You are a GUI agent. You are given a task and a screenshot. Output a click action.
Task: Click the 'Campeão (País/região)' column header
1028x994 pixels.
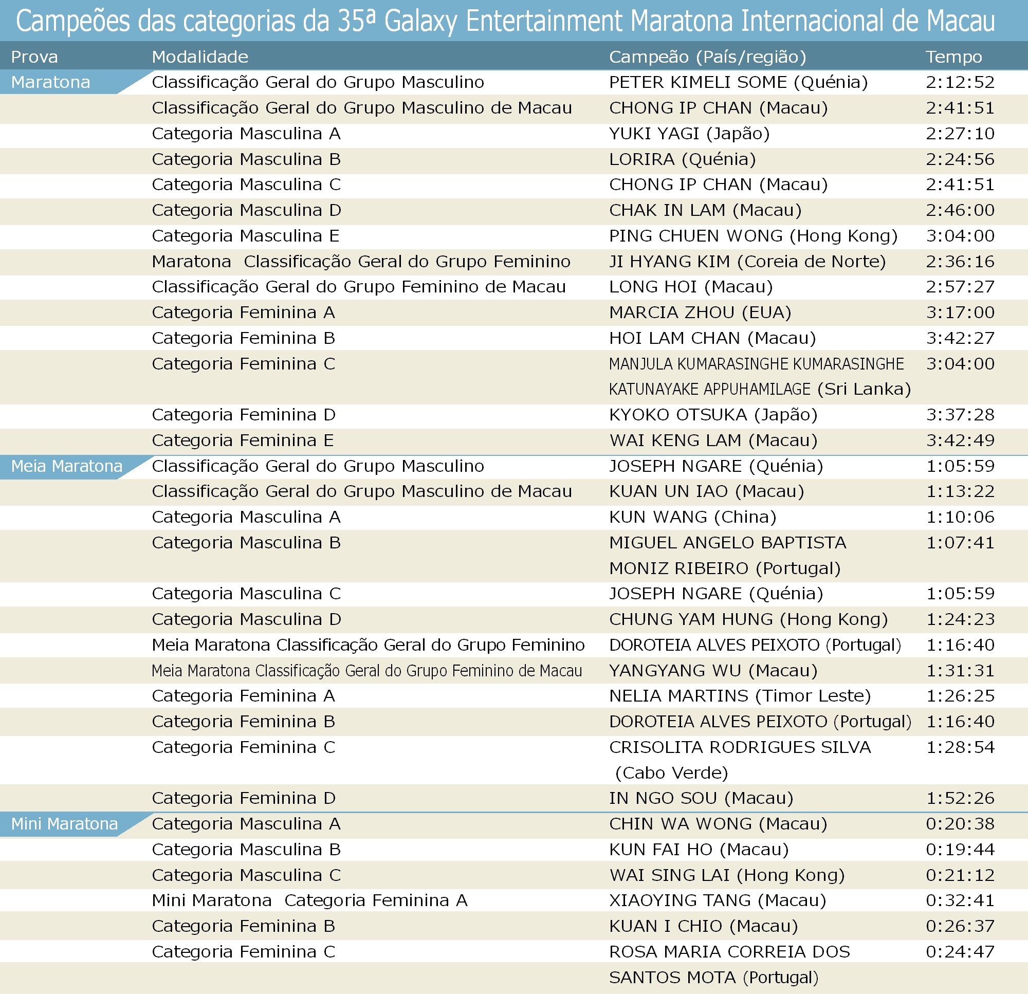coord(707,57)
